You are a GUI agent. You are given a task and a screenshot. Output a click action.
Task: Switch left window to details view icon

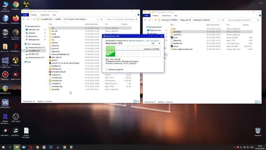pyautogui.click(x=135, y=101)
